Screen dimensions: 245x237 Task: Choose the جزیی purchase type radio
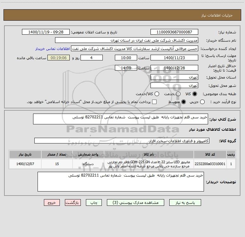tap(202, 102)
